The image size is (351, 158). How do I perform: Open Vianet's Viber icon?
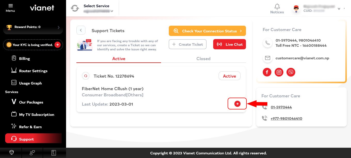click(291, 72)
